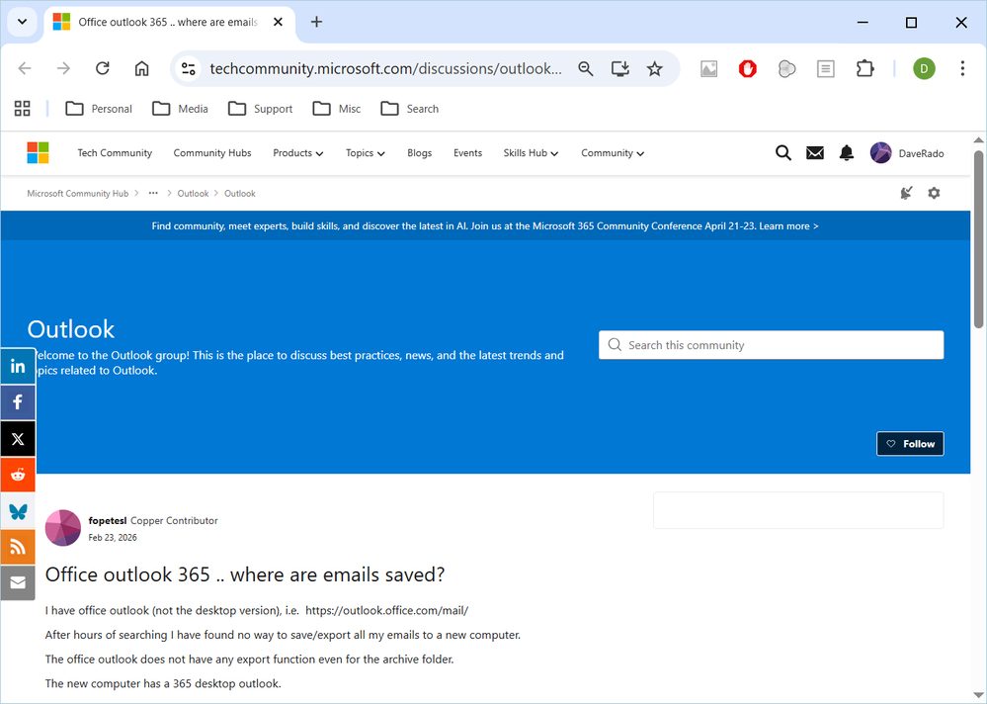Expand the Skills Hub dropdown

(531, 153)
